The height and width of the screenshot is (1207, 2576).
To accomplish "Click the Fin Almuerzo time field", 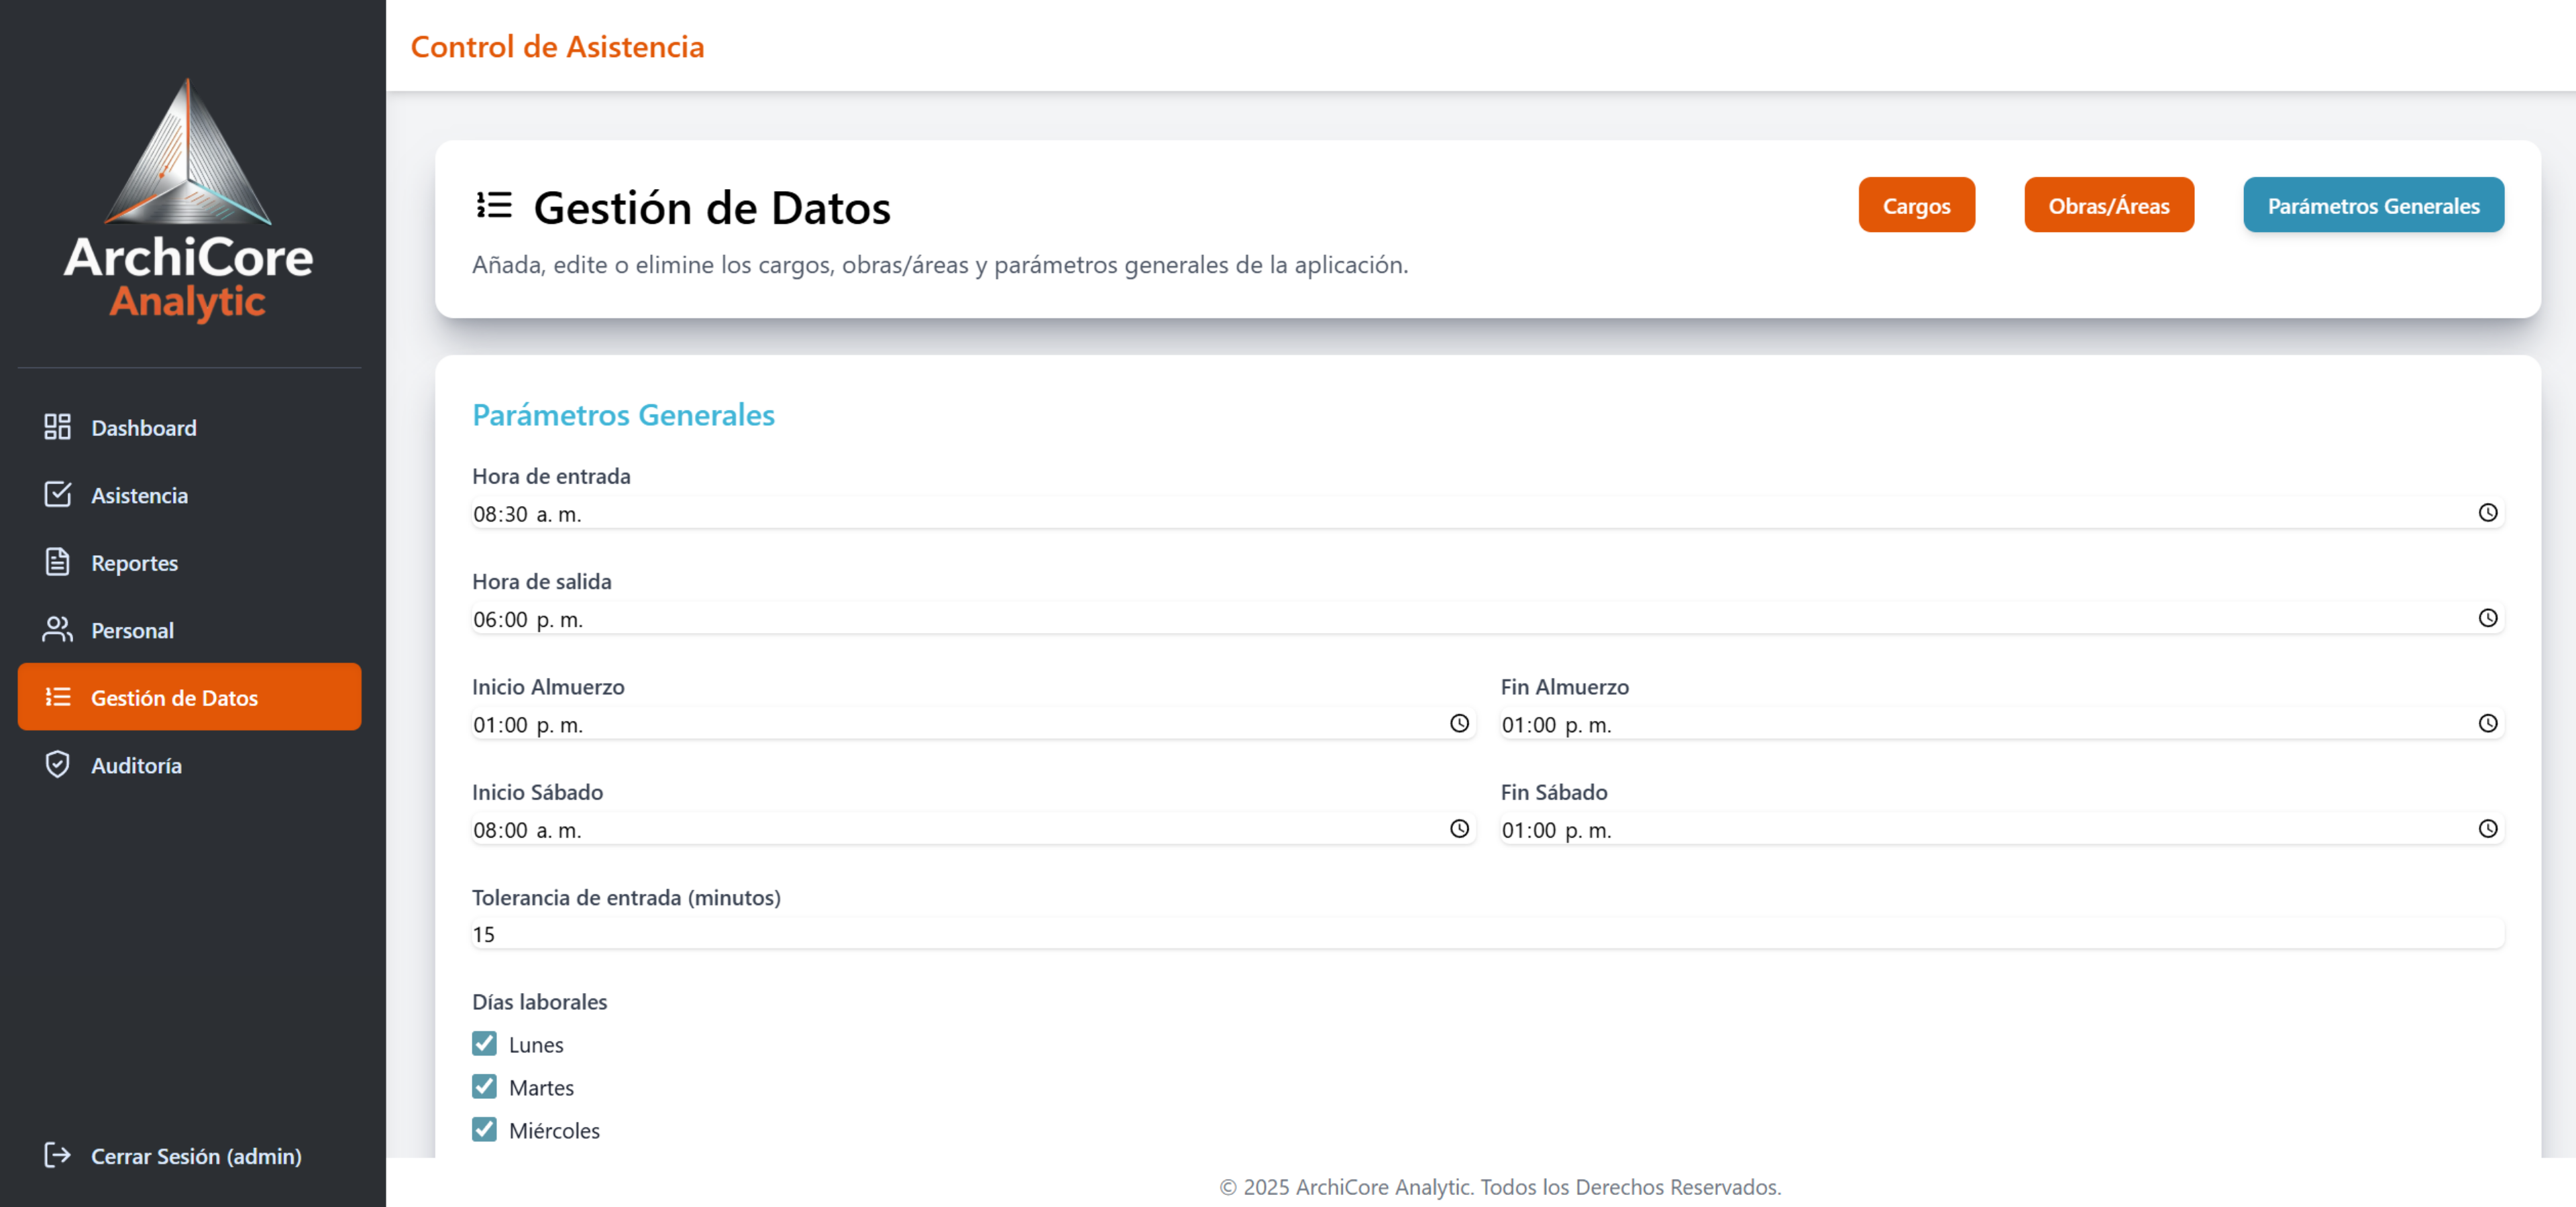I will [2002, 724].
